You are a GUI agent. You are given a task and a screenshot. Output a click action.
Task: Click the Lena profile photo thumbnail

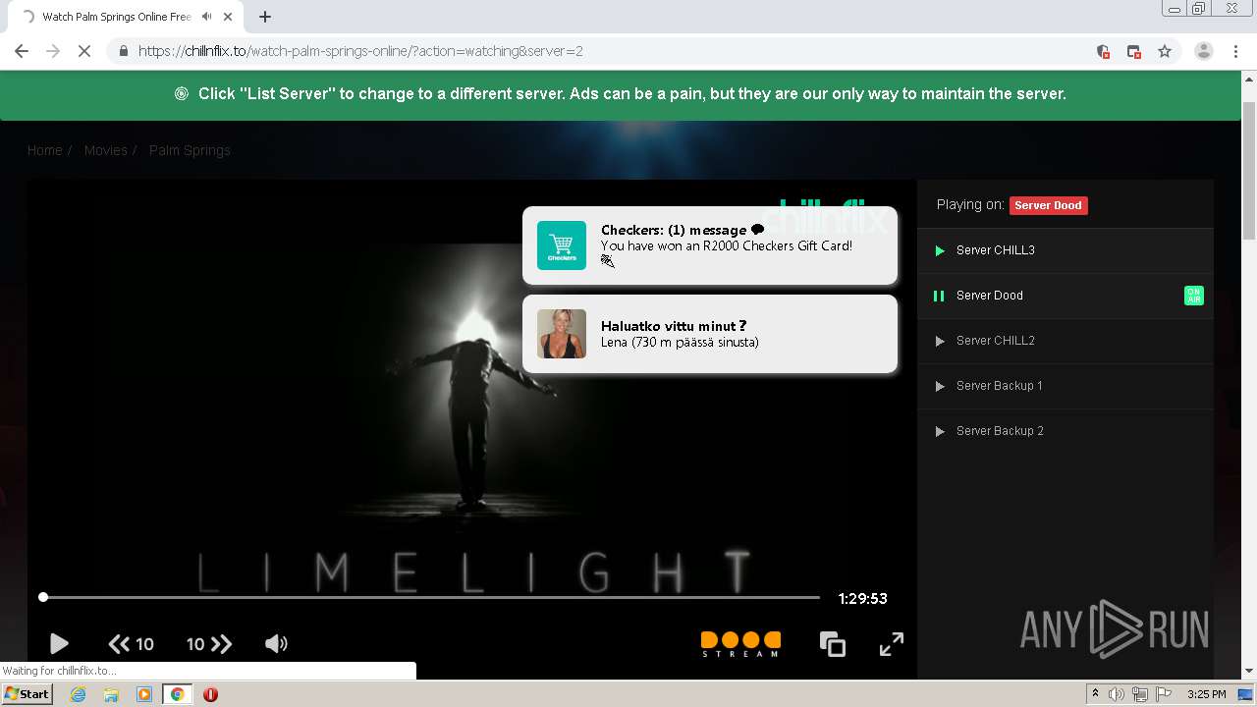[562, 334]
